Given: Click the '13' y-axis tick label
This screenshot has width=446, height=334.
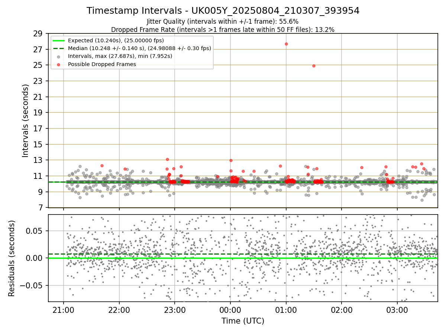Looking at the screenshot, I should 38,160.
